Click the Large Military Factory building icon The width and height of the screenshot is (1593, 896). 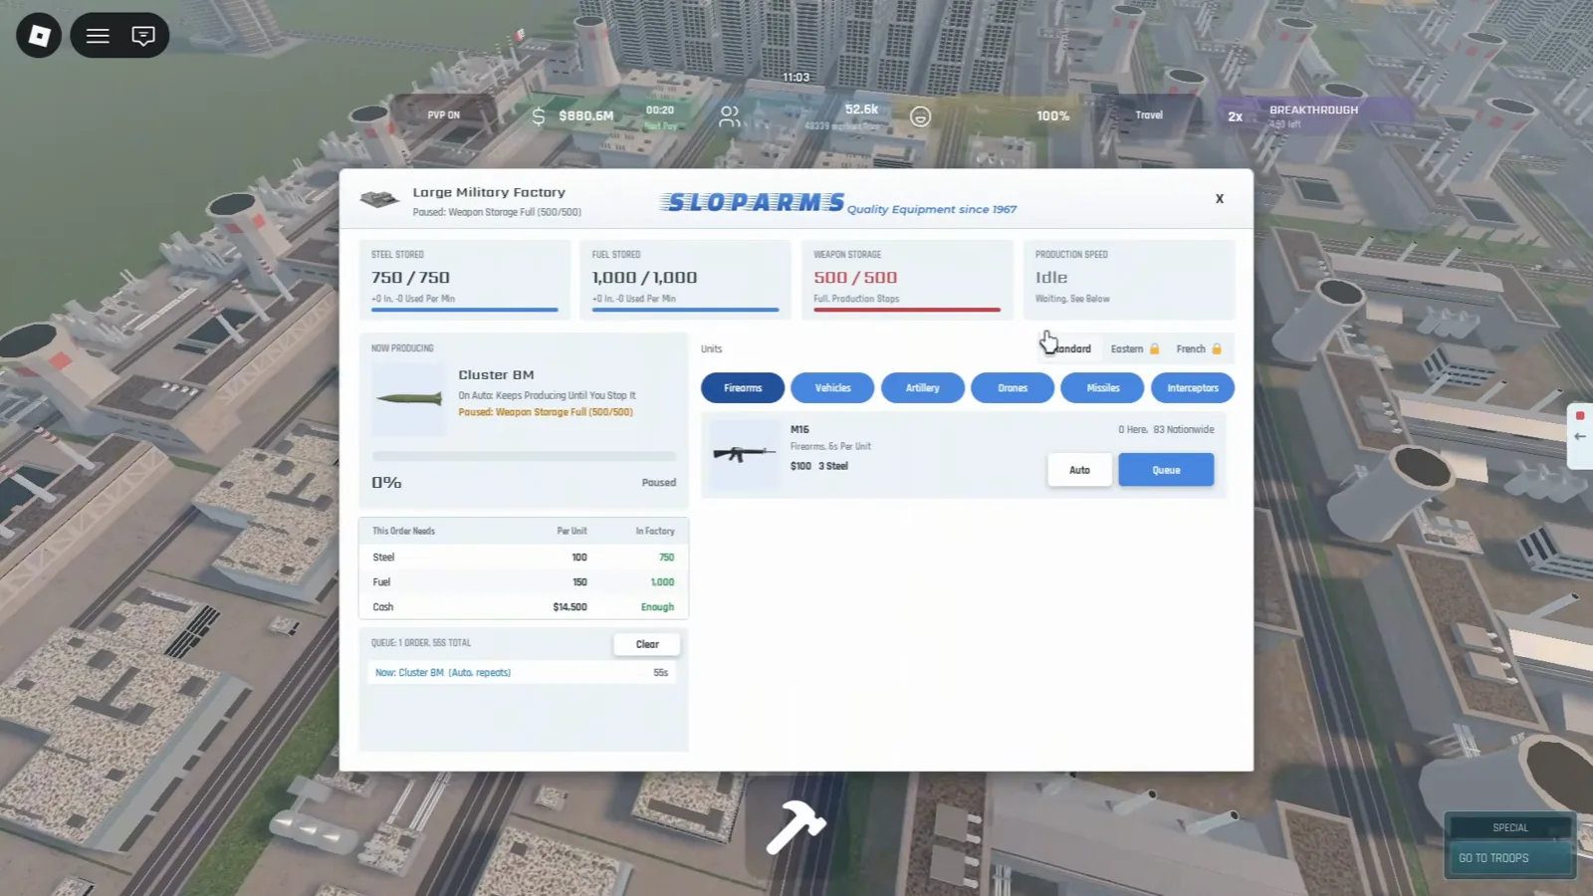[x=379, y=199]
